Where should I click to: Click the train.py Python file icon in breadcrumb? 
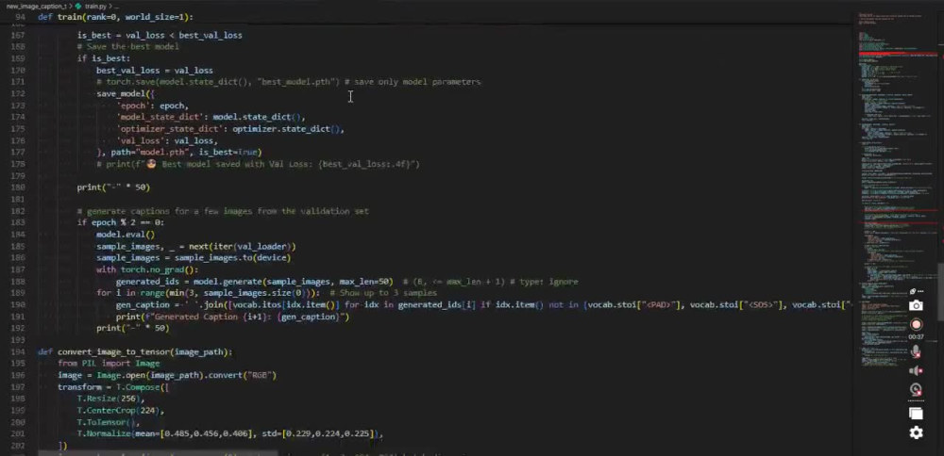(77, 6)
